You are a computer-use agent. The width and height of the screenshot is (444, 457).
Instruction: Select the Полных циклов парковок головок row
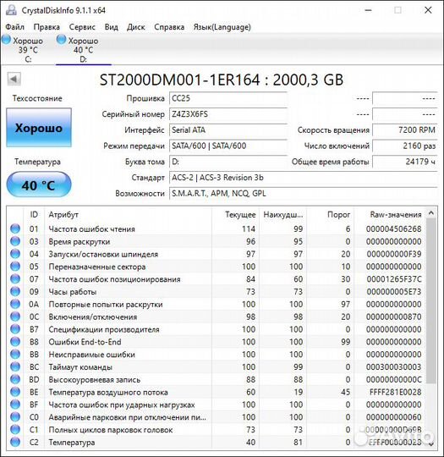pos(216,430)
